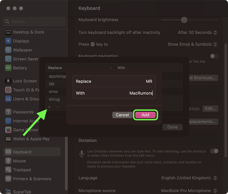
Task: Select Mouse in the sidebar
Action: (x=19, y=161)
